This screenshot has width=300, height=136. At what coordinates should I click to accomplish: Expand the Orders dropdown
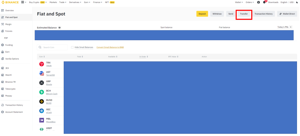pos(250,2)
